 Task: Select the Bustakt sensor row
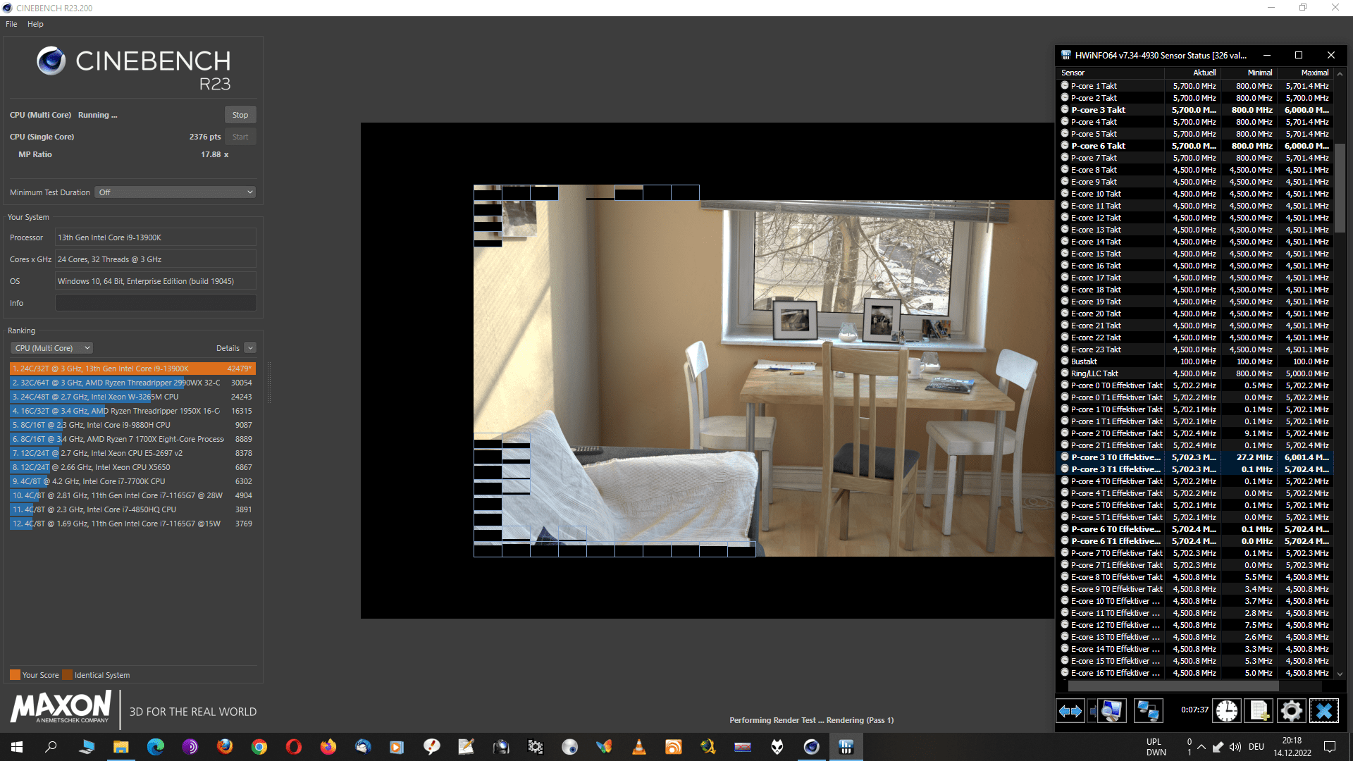click(1195, 361)
